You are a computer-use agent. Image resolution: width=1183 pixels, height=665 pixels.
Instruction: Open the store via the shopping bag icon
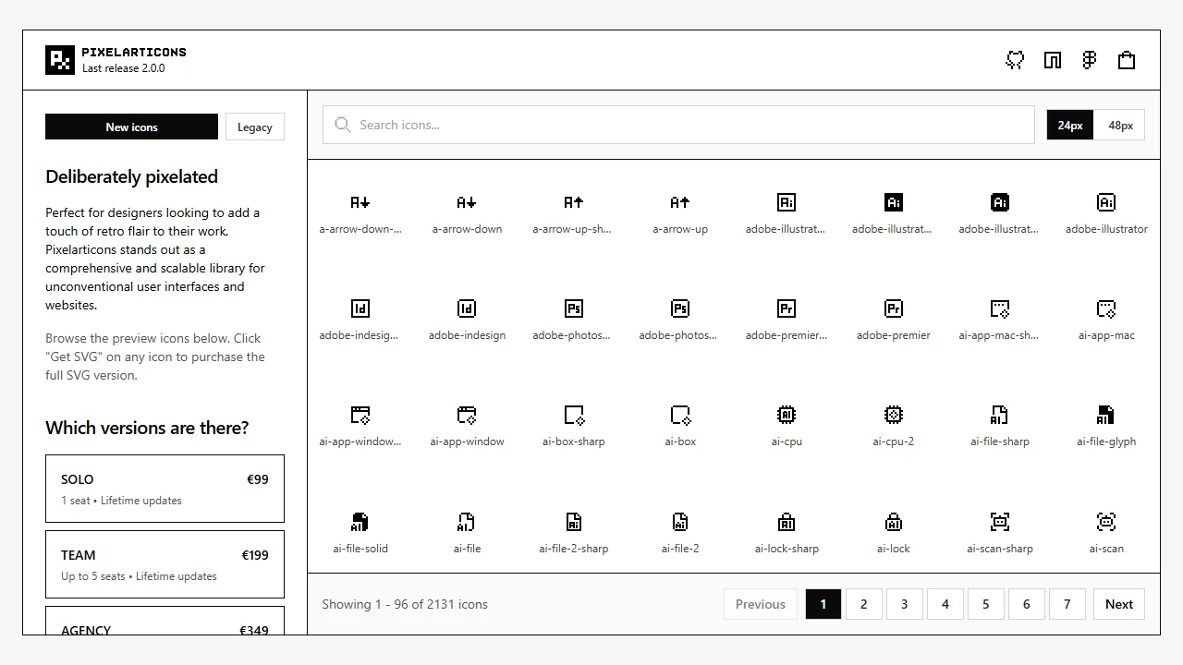pos(1127,59)
